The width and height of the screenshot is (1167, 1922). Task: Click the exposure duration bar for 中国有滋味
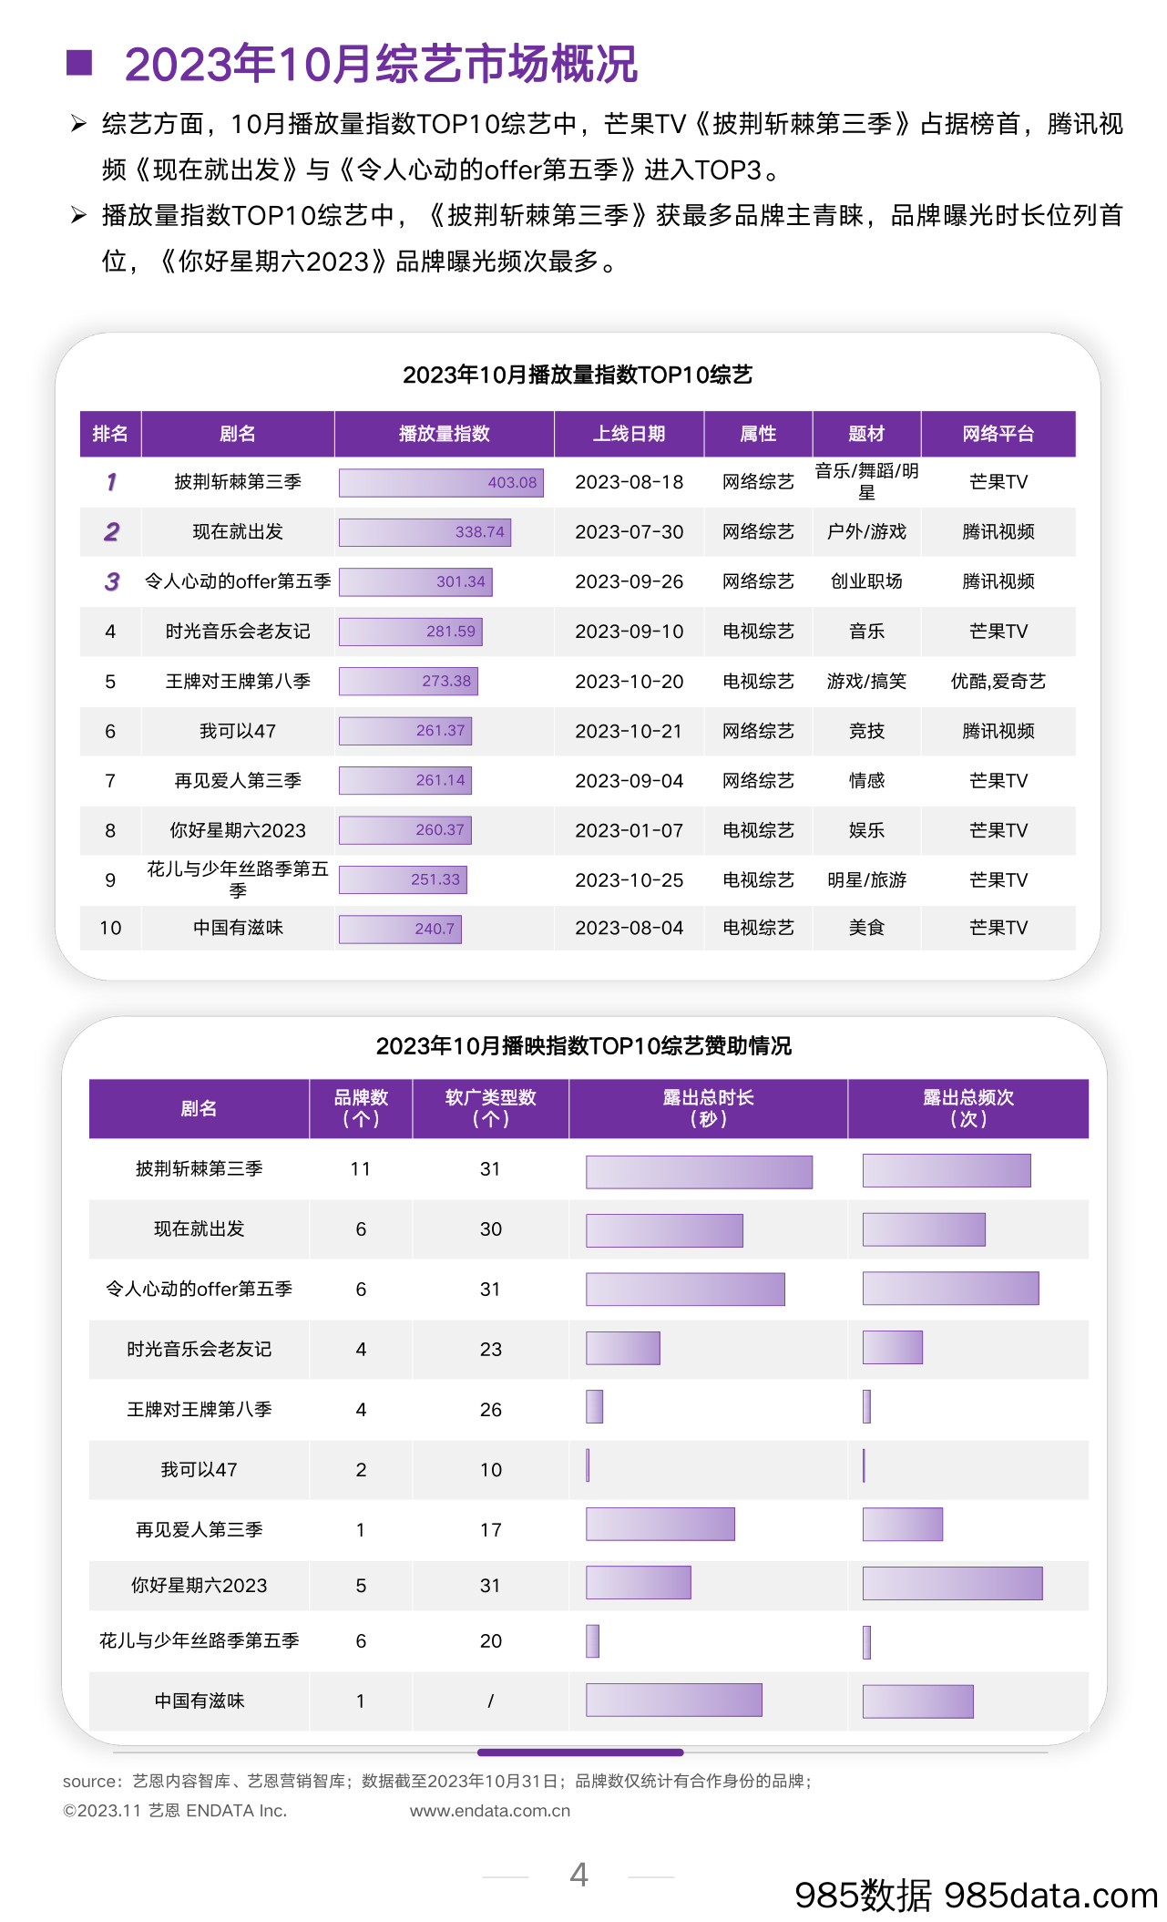click(x=674, y=1701)
